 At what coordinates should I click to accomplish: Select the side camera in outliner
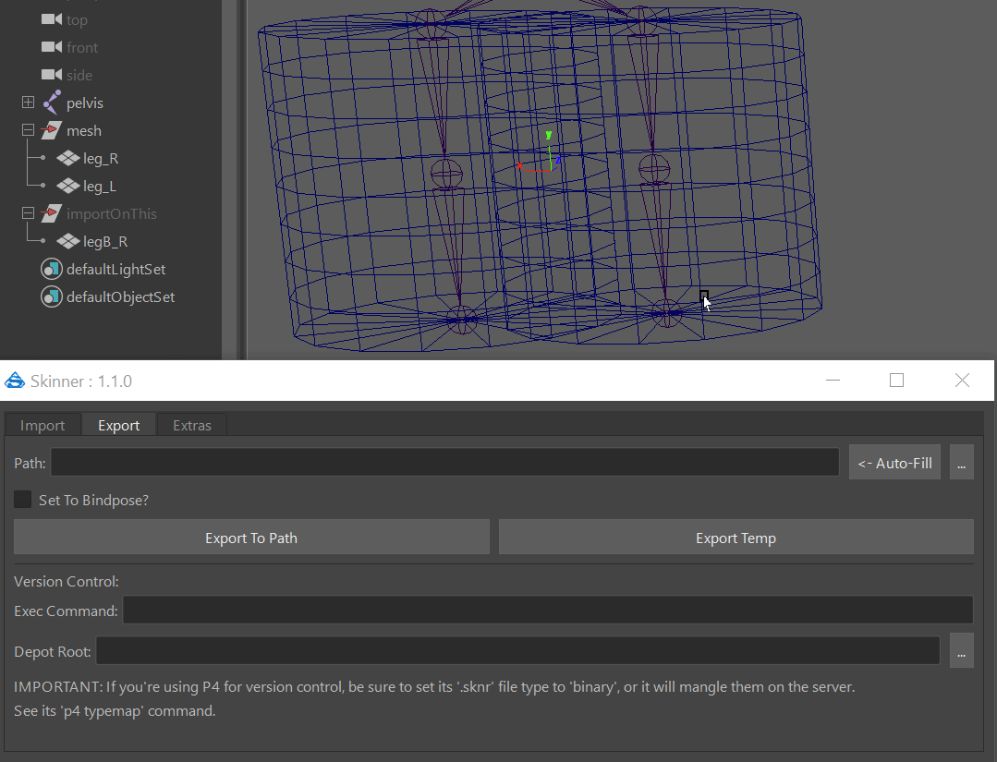click(79, 76)
